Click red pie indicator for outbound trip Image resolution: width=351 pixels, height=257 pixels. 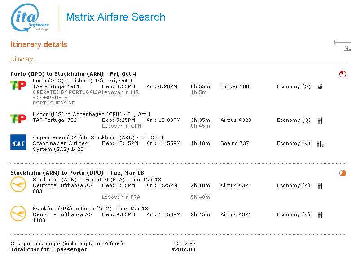pyautogui.click(x=343, y=74)
